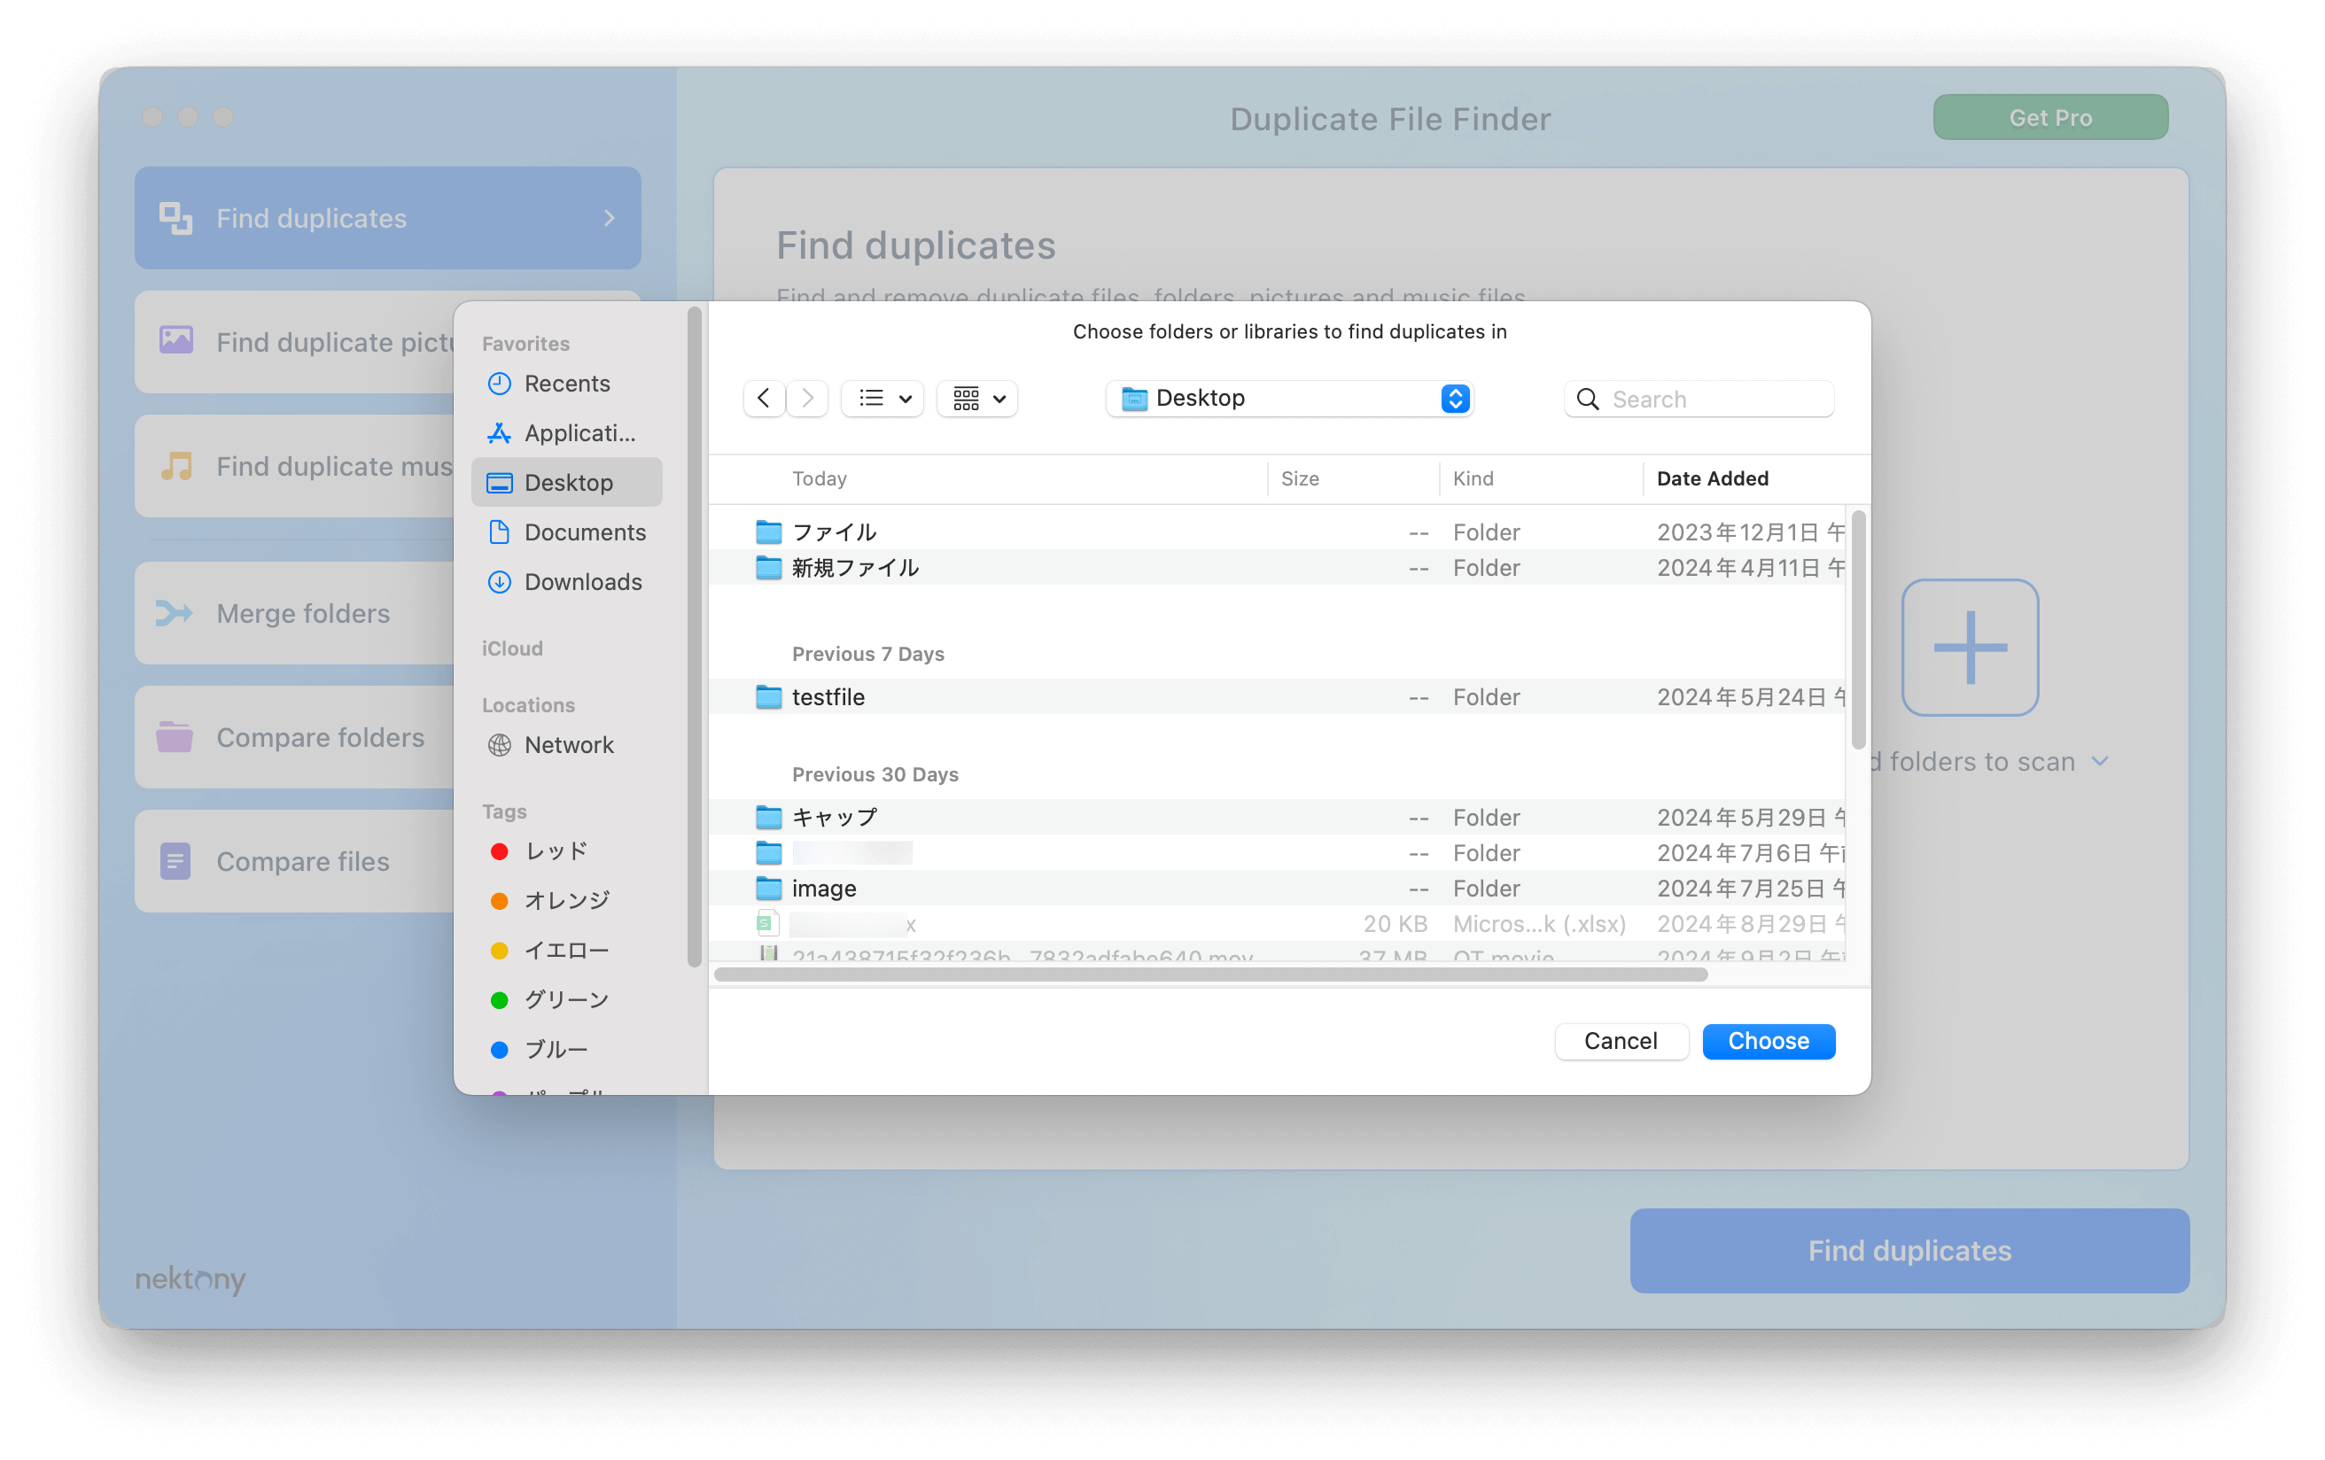Viewport: 2325px width, 1460px height.
Task: Click the yellow イエロー tag
Action: (x=567, y=951)
